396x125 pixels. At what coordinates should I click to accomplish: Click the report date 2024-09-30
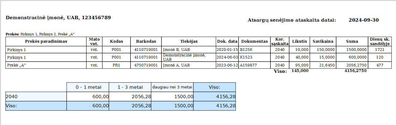(x=363, y=20)
